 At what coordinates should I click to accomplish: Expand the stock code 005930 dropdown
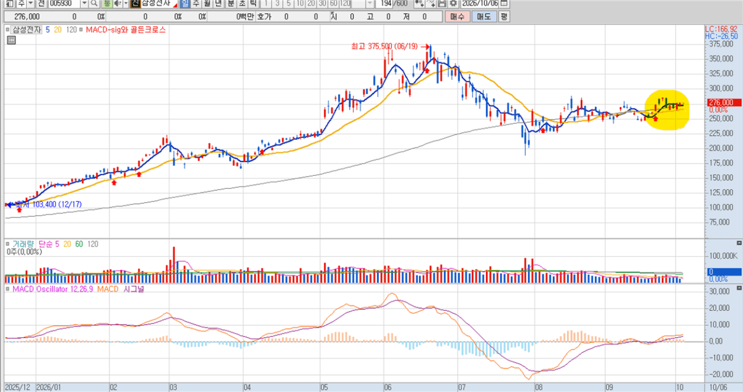coord(84,4)
